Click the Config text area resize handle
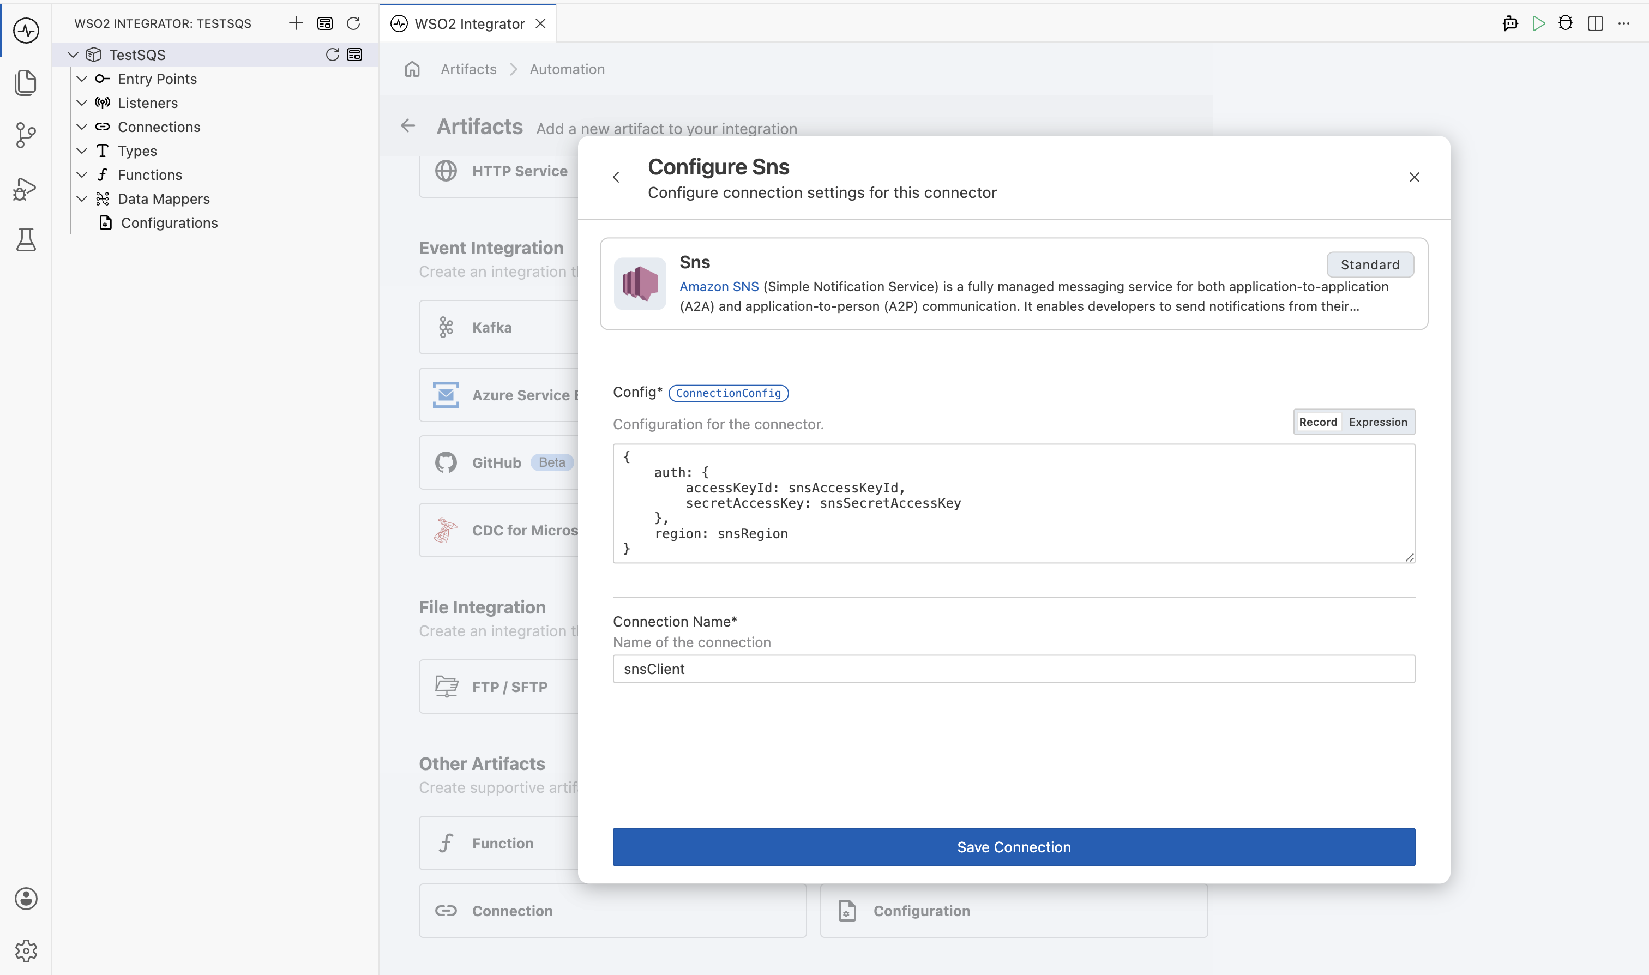 click(x=1409, y=557)
